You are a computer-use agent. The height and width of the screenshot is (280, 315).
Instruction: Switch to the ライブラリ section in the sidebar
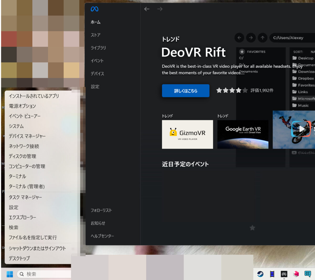point(98,48)
